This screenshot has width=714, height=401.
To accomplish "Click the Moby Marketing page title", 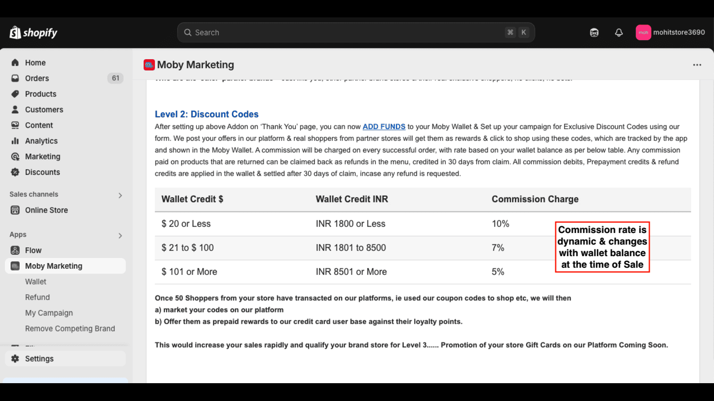I will coord(195,65).
